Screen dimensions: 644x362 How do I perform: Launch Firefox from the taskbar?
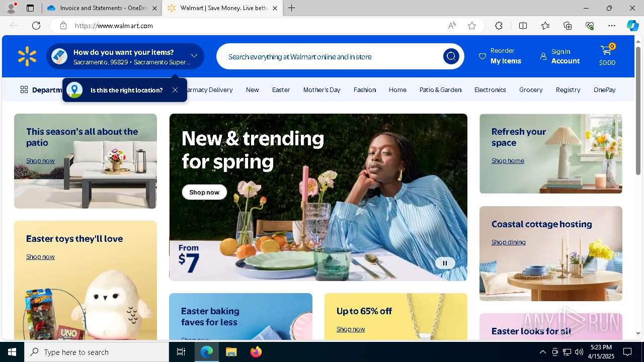[x=256, y=352]
